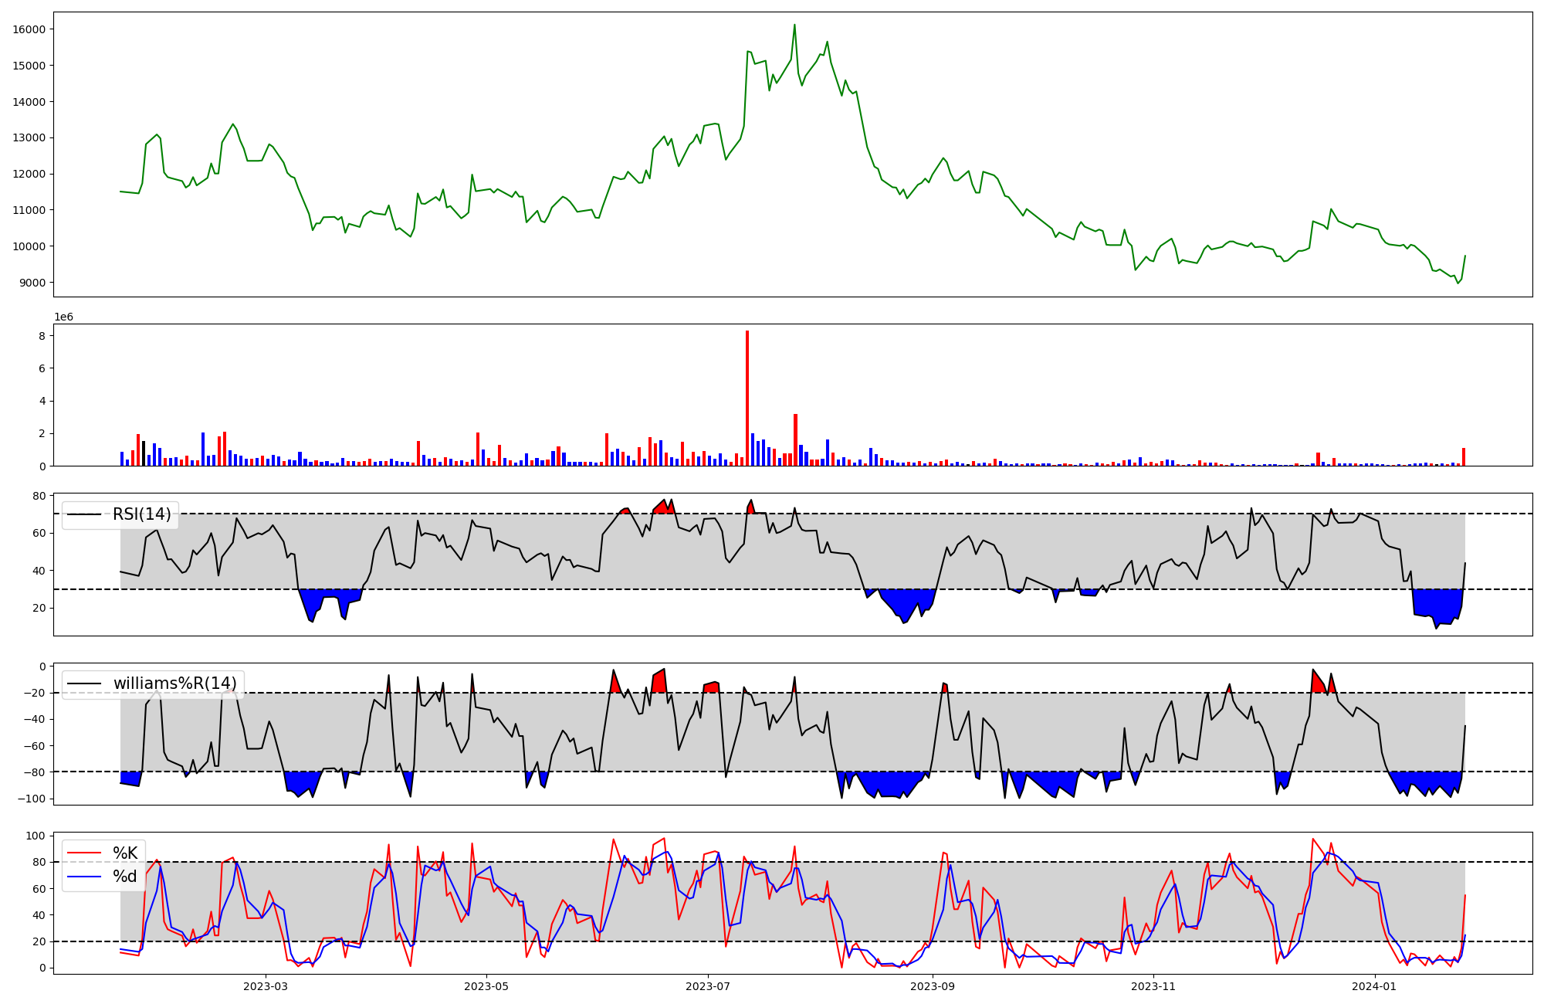Click the 2023-03 x-axis date label
Screen dimensions: 1544x1004
(x=265, y=986)
